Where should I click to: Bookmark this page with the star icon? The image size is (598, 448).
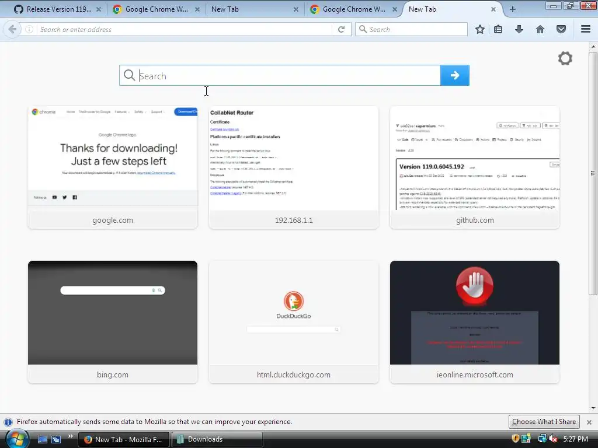[x=480, y=29]
